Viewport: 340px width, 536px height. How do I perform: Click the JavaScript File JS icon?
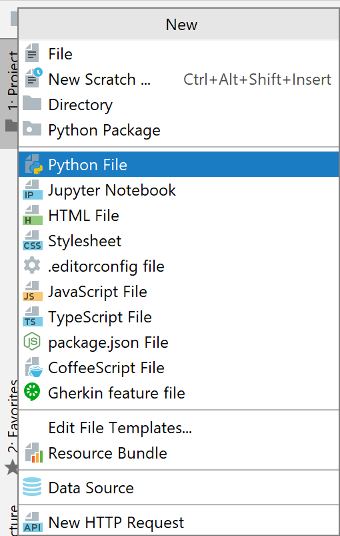(33, 291)
